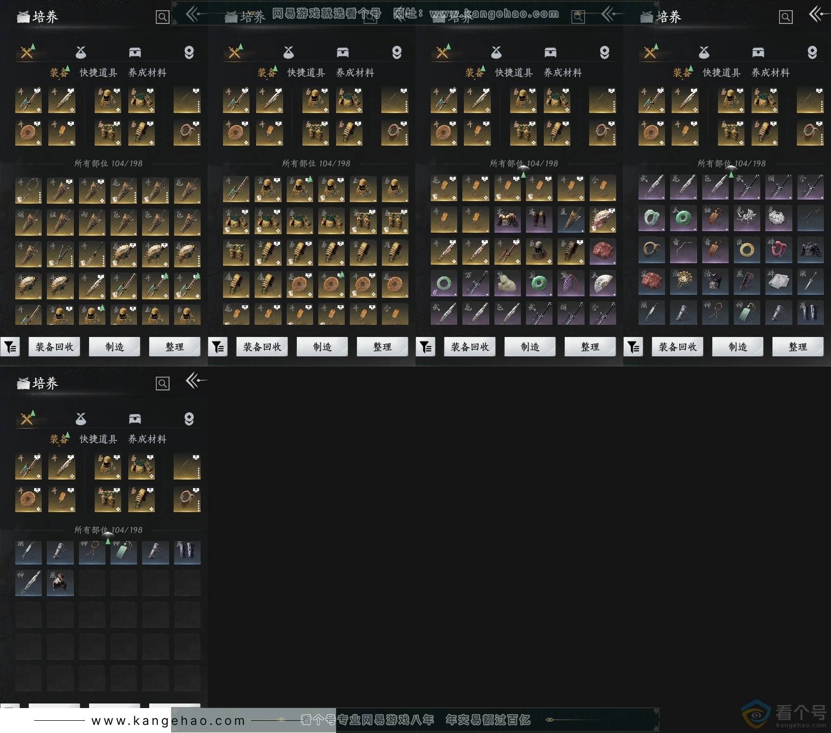Open filter icon beside 装备回收 in first panel
This screenshot has height=733, width=831.
[10, 347]
